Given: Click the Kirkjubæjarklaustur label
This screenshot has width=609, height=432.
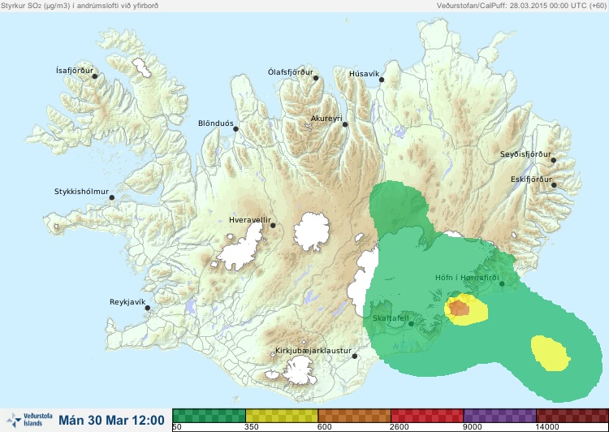Looking at the screenshot, I should coord(313,351).
